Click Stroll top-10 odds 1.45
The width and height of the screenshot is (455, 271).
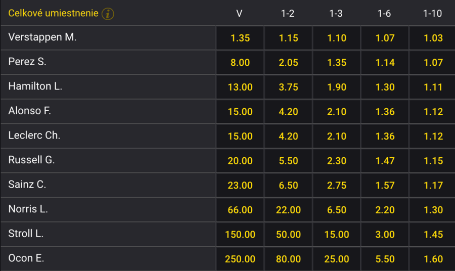coord(433,235)
